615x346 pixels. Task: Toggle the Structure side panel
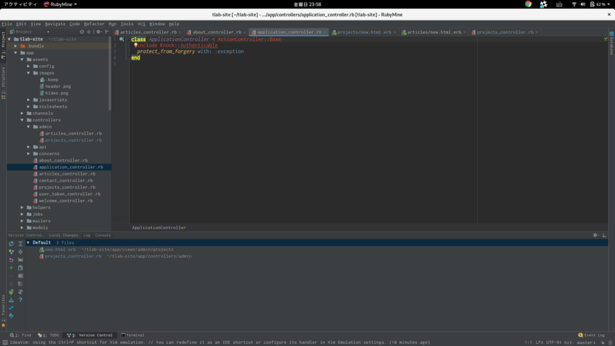point(3,83)
